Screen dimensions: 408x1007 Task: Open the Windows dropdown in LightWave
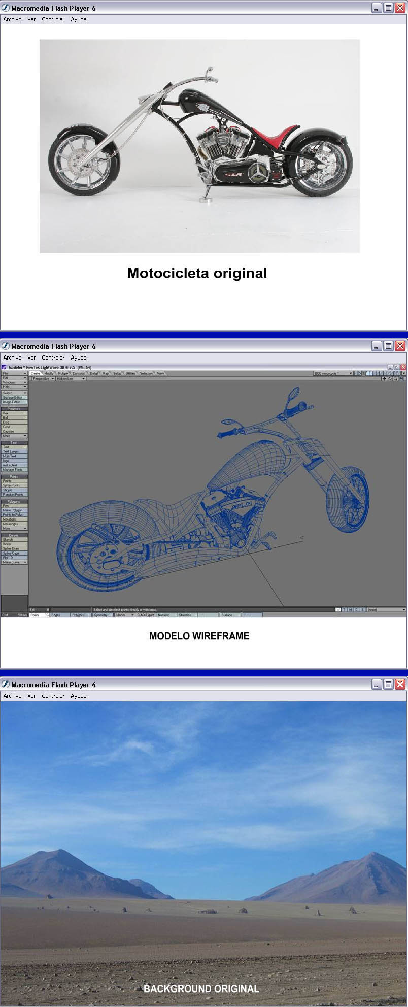pos(14,382)
